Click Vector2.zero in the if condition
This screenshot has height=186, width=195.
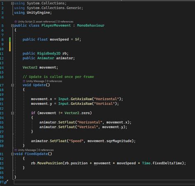77,113
